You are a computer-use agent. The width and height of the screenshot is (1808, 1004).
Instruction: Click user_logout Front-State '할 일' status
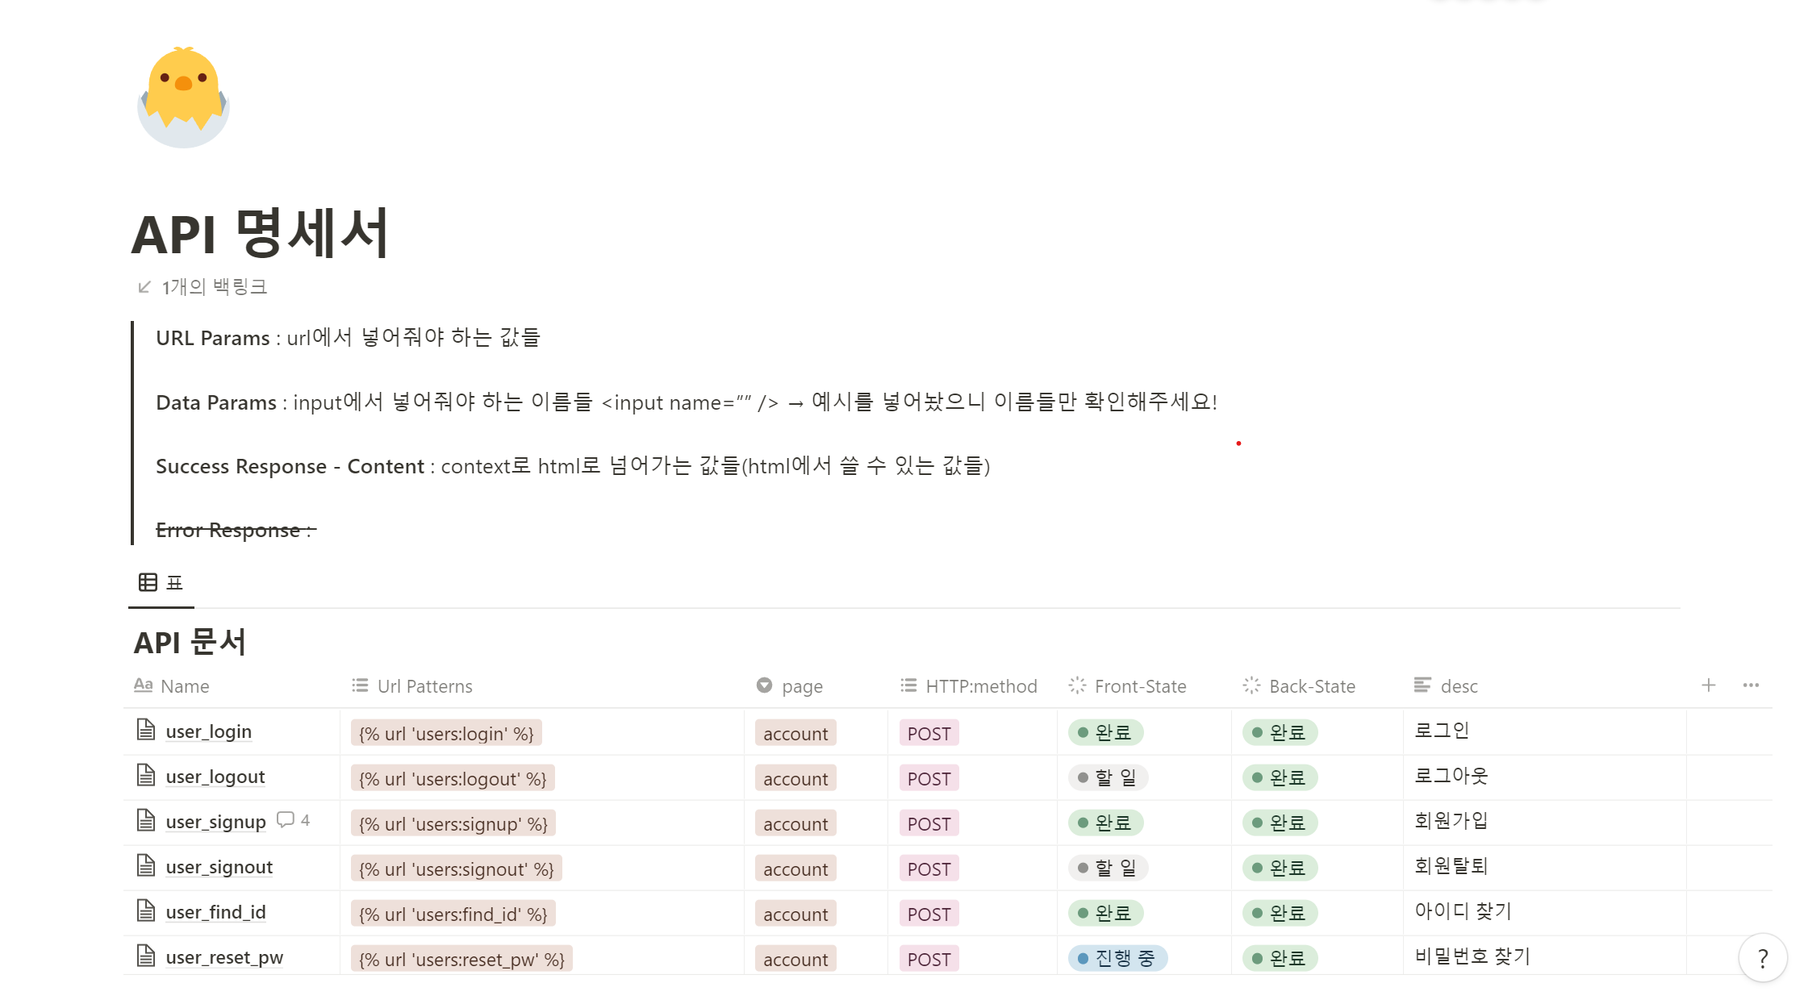1108,777
